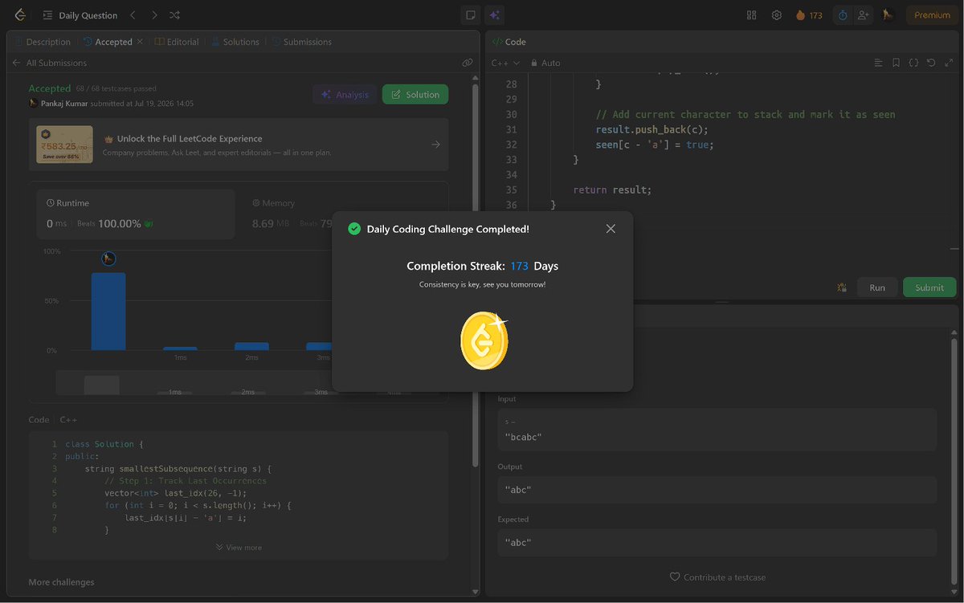Click the Analysis button

tap(345, 95)
